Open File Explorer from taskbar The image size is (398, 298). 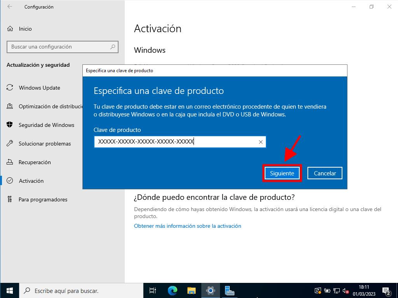tap(191, 290)
